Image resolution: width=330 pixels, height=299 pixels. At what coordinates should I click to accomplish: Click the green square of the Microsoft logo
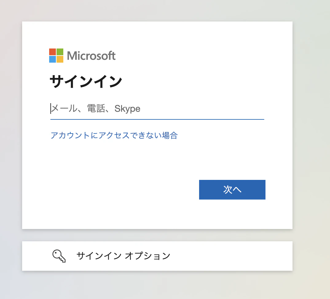(x=60, y=51)
